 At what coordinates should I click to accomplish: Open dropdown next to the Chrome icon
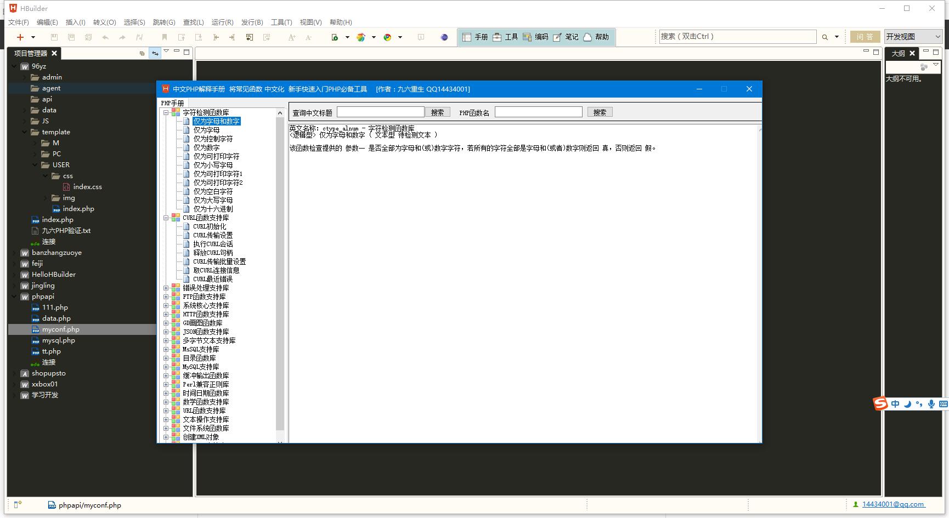[x=400, y=37]
